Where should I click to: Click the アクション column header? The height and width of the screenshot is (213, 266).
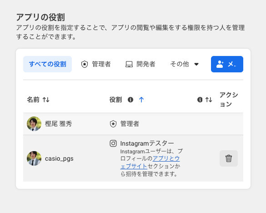(x=229, y=100)
